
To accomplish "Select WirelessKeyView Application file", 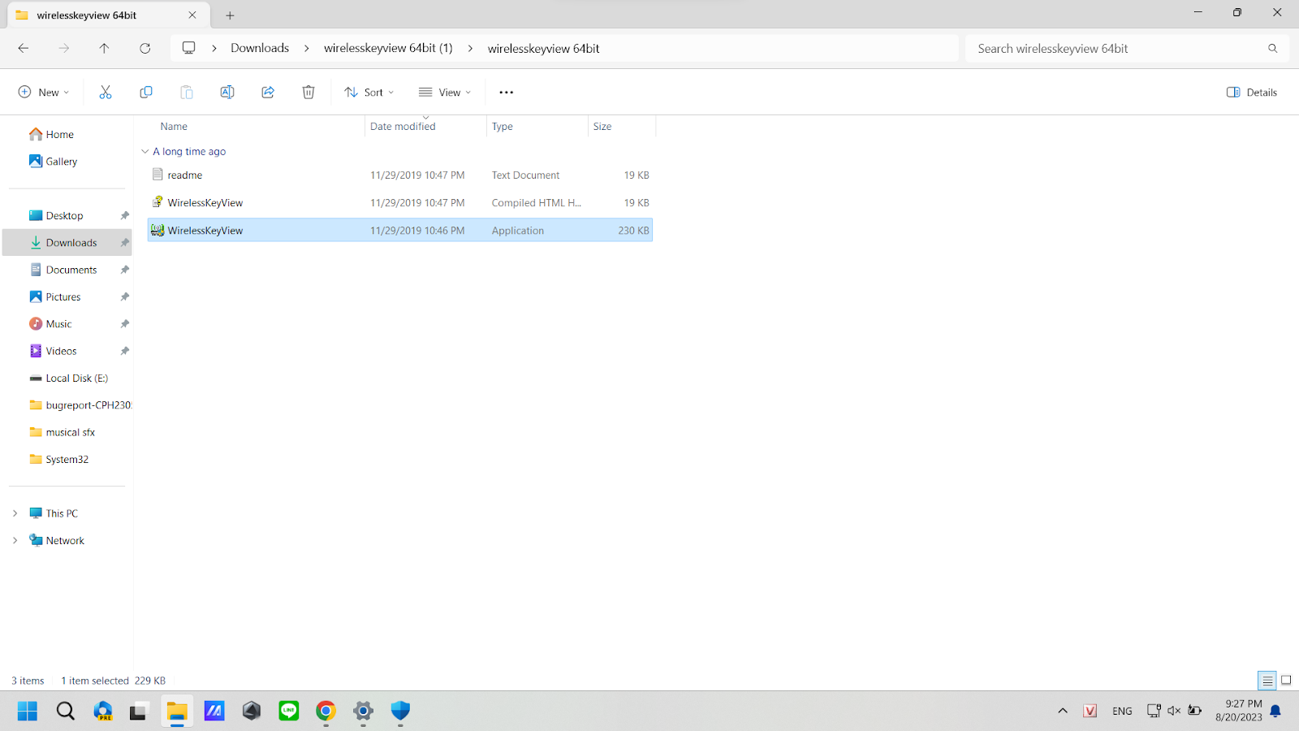I will (399, 231).
